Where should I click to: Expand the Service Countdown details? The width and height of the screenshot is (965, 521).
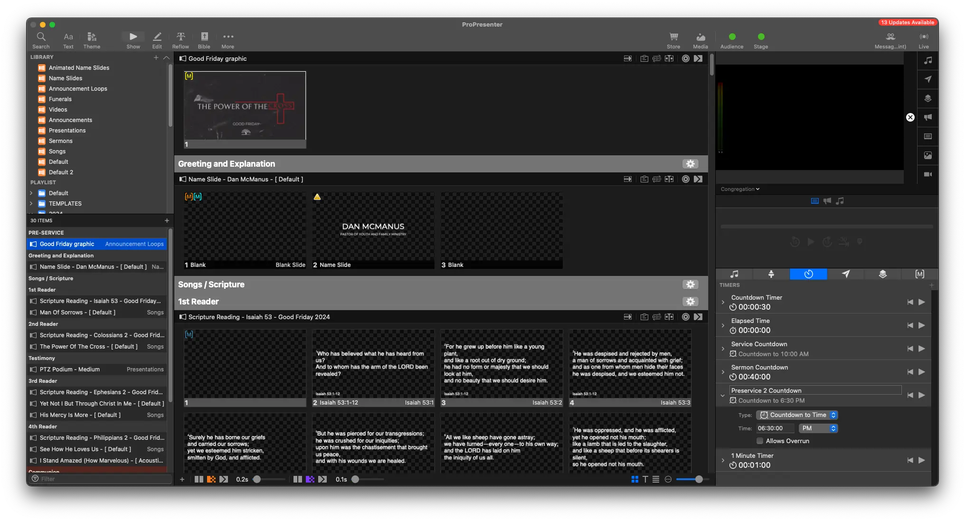pyautogui.click(x=723, y=349)
